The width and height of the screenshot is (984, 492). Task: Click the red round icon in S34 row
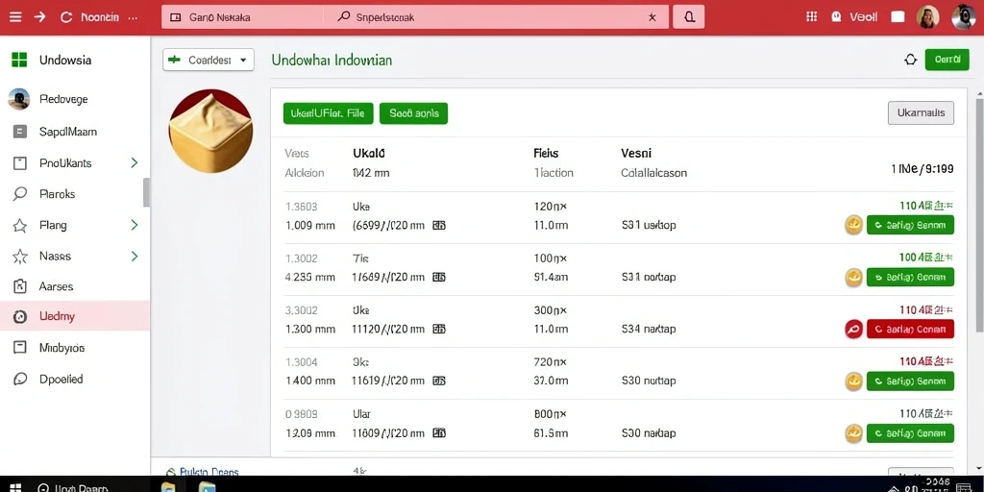click(x=853, y=329)
